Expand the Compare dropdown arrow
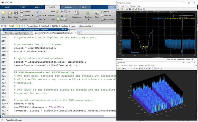This screenshot has width=198, height=122. (x=32, y=15)
